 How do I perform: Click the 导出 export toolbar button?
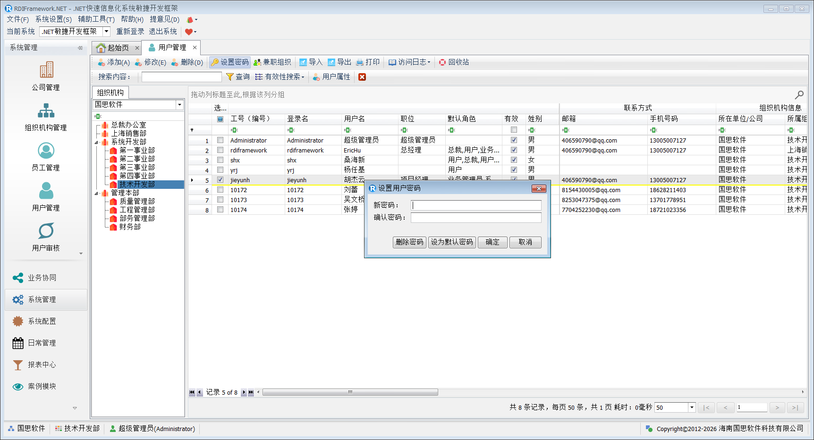click(339, 62)
